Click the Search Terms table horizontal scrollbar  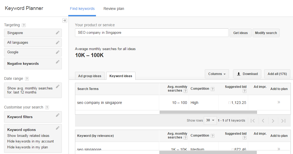208,112
